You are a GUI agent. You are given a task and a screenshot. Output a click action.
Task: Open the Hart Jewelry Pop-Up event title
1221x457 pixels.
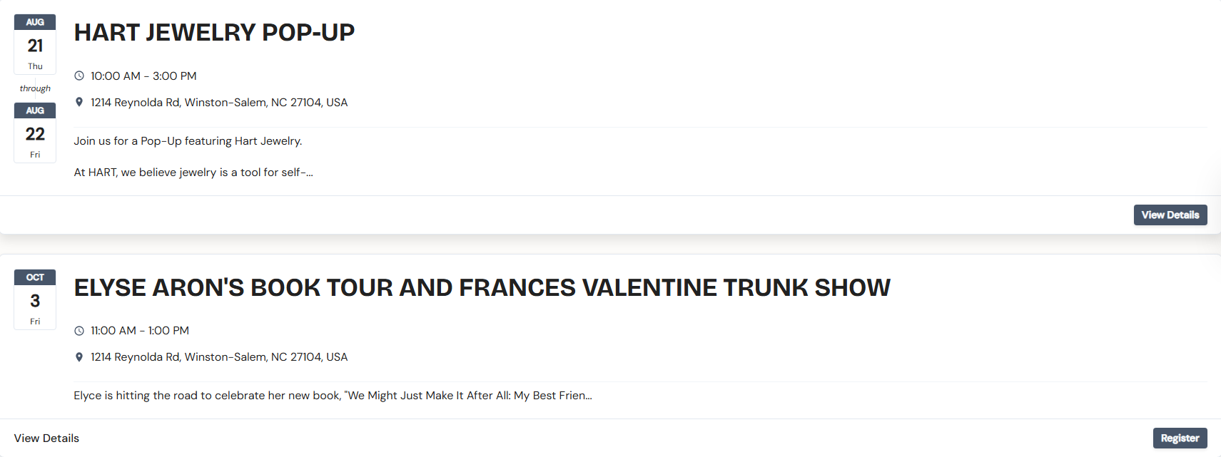214,33
